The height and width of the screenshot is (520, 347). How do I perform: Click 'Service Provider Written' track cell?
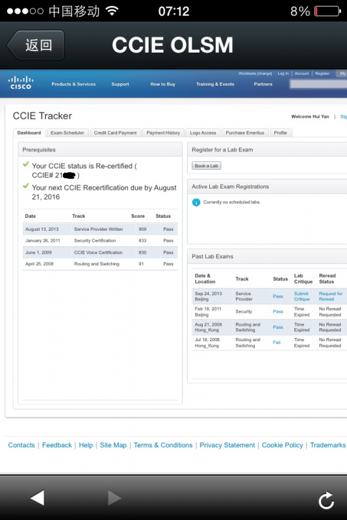(x=98, y=229)
